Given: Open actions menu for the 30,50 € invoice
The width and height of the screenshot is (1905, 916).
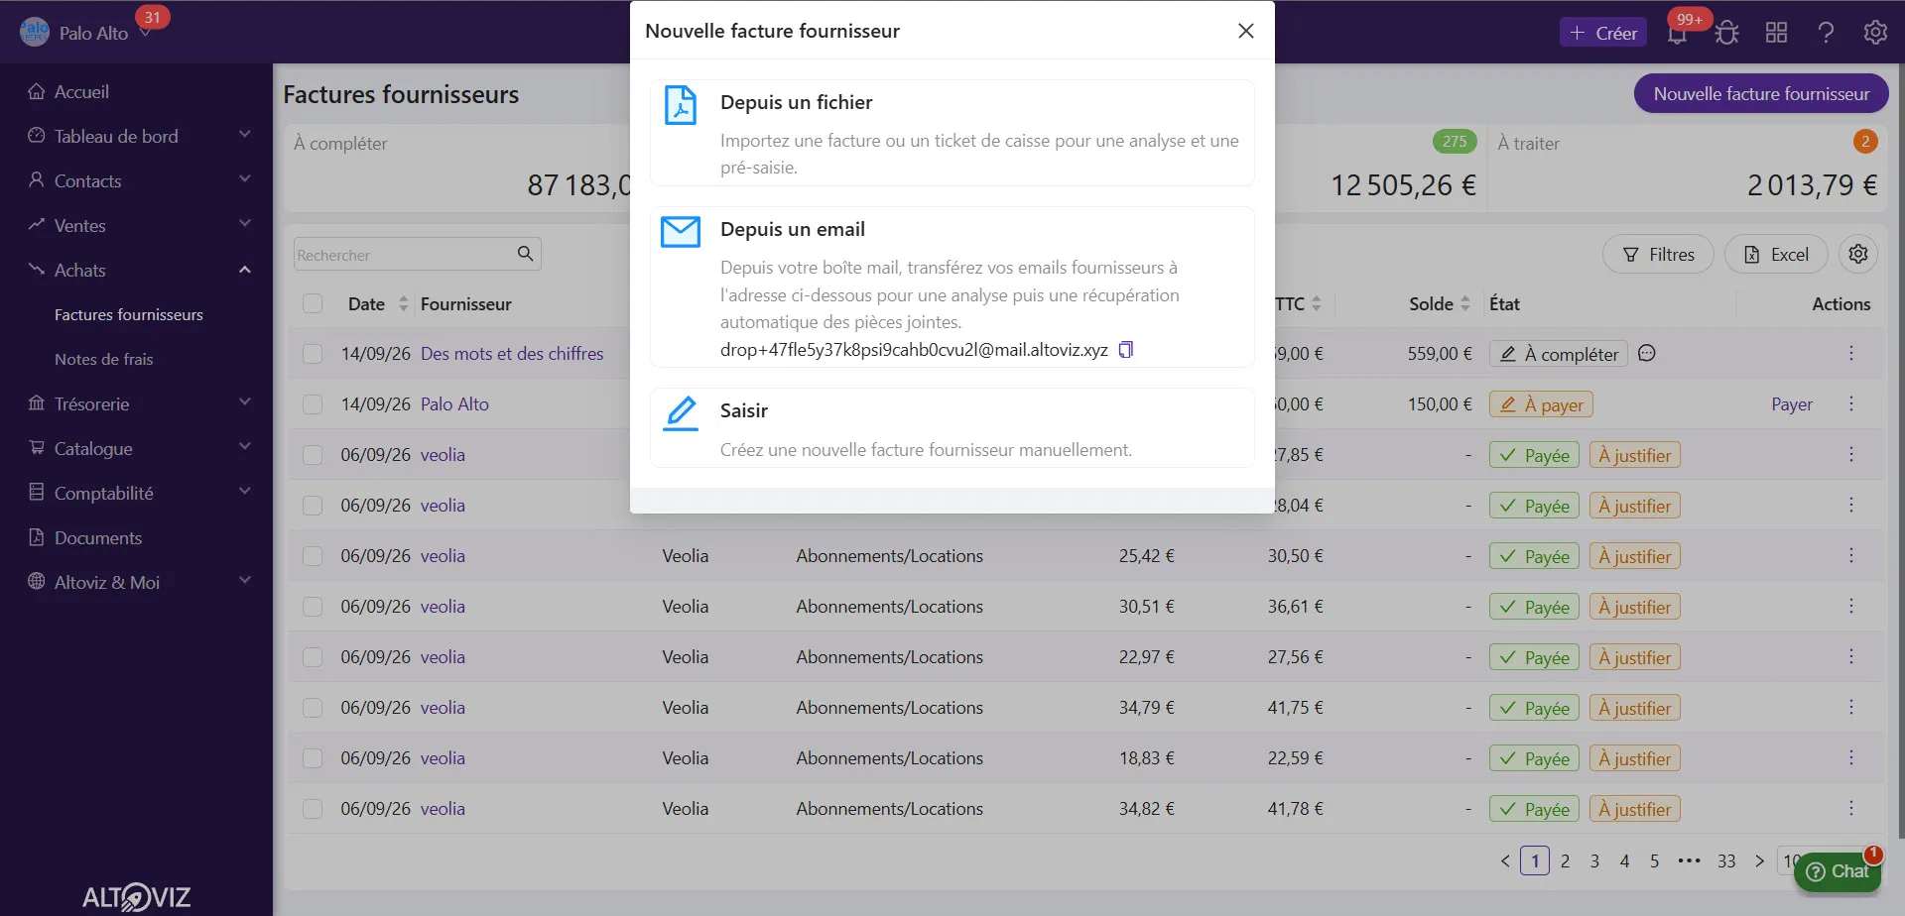Looking at the screenshot, I should [1851, 555].
